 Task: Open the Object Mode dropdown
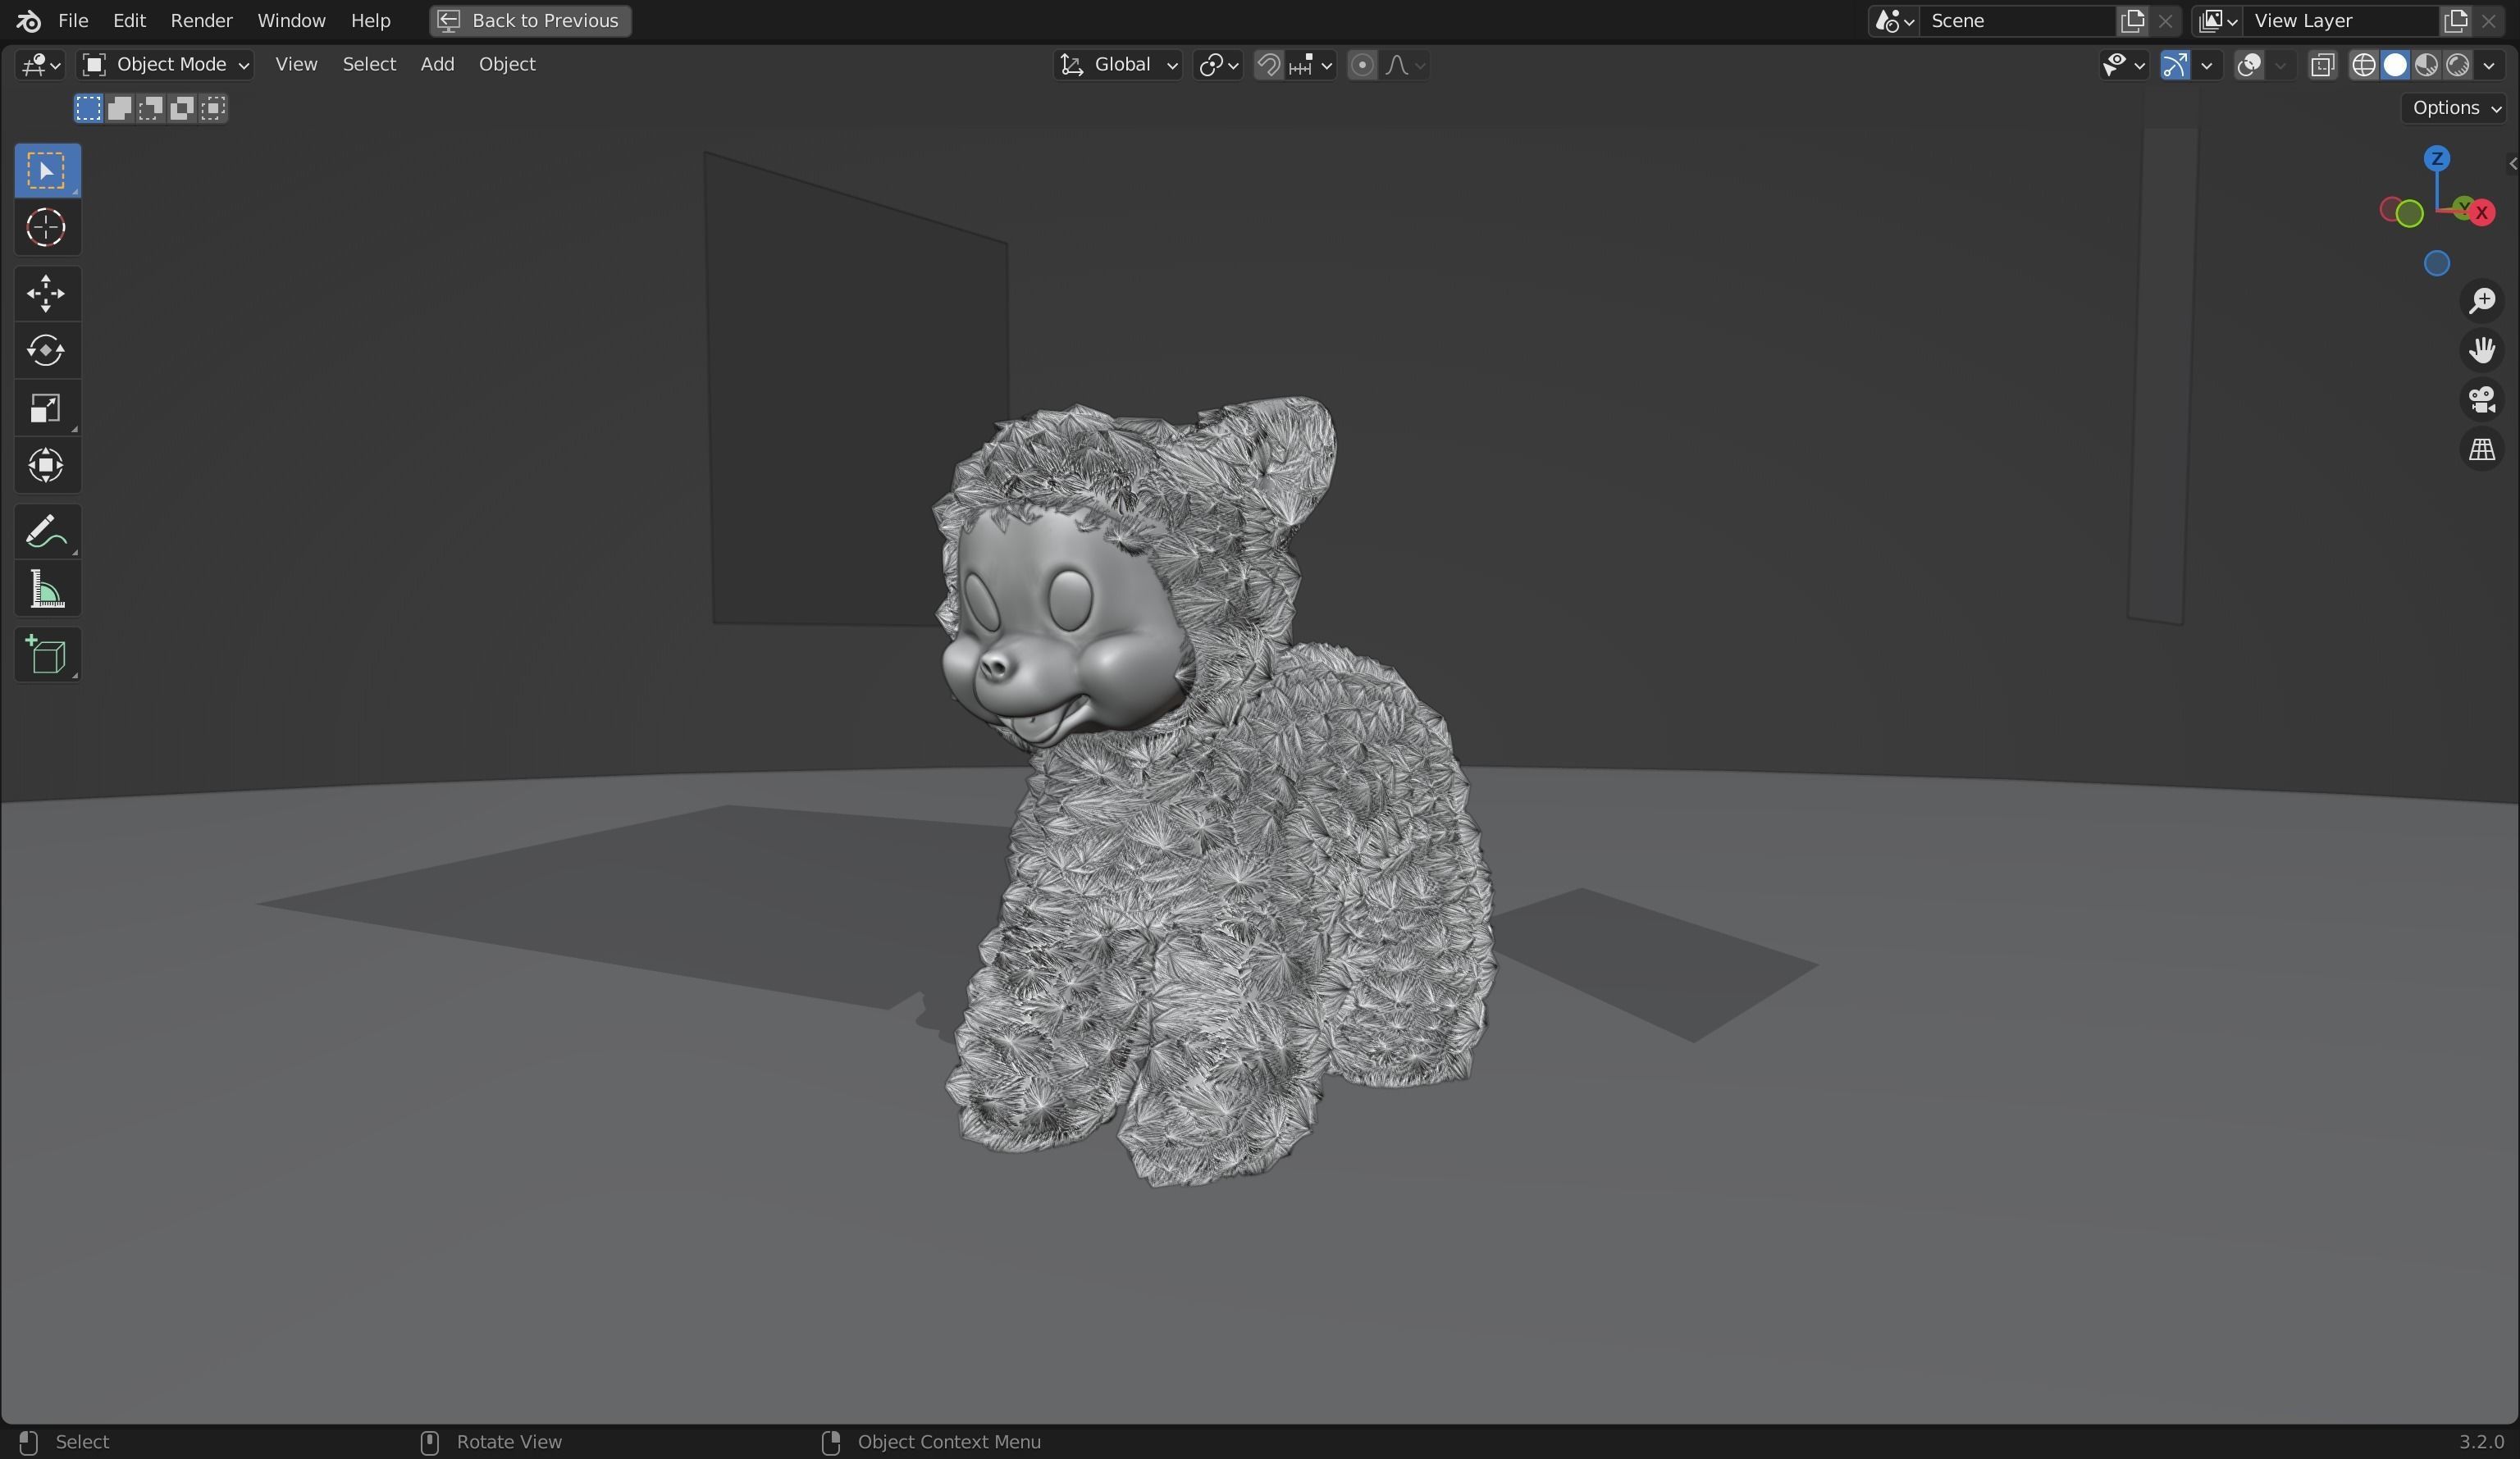[x=165, y=65]
